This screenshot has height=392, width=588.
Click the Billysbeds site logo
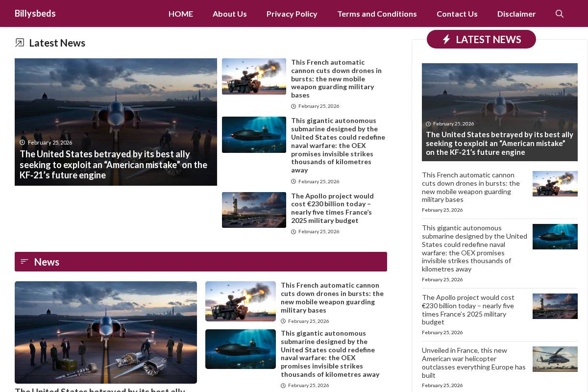pyautogui.click(x=35, y=13)
